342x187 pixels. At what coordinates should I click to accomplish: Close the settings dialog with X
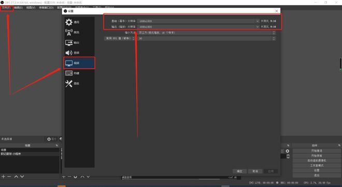[277, 11]
